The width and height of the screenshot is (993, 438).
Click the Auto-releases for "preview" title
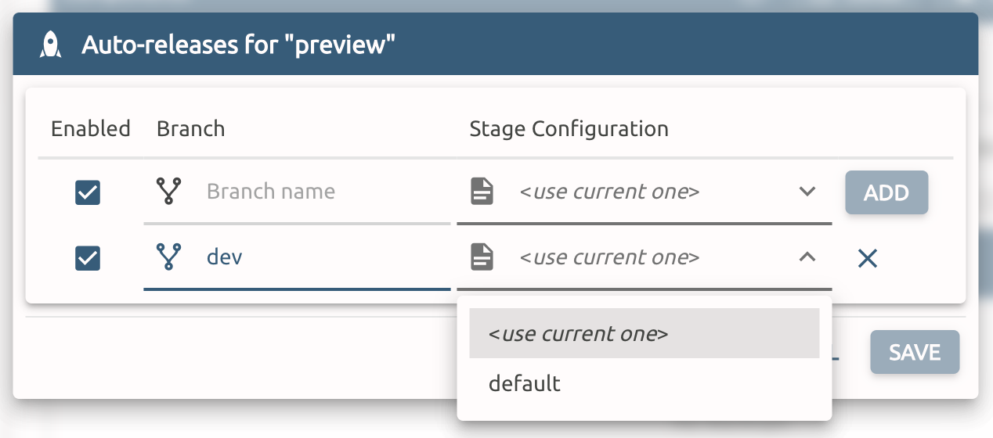pyautogui.click(x=238, y=45)
